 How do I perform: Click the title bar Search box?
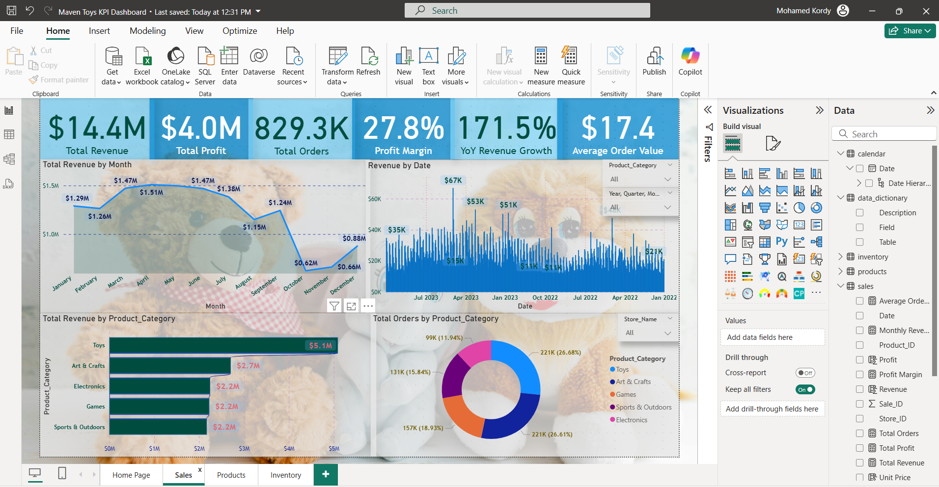click(x=527, y=10)
